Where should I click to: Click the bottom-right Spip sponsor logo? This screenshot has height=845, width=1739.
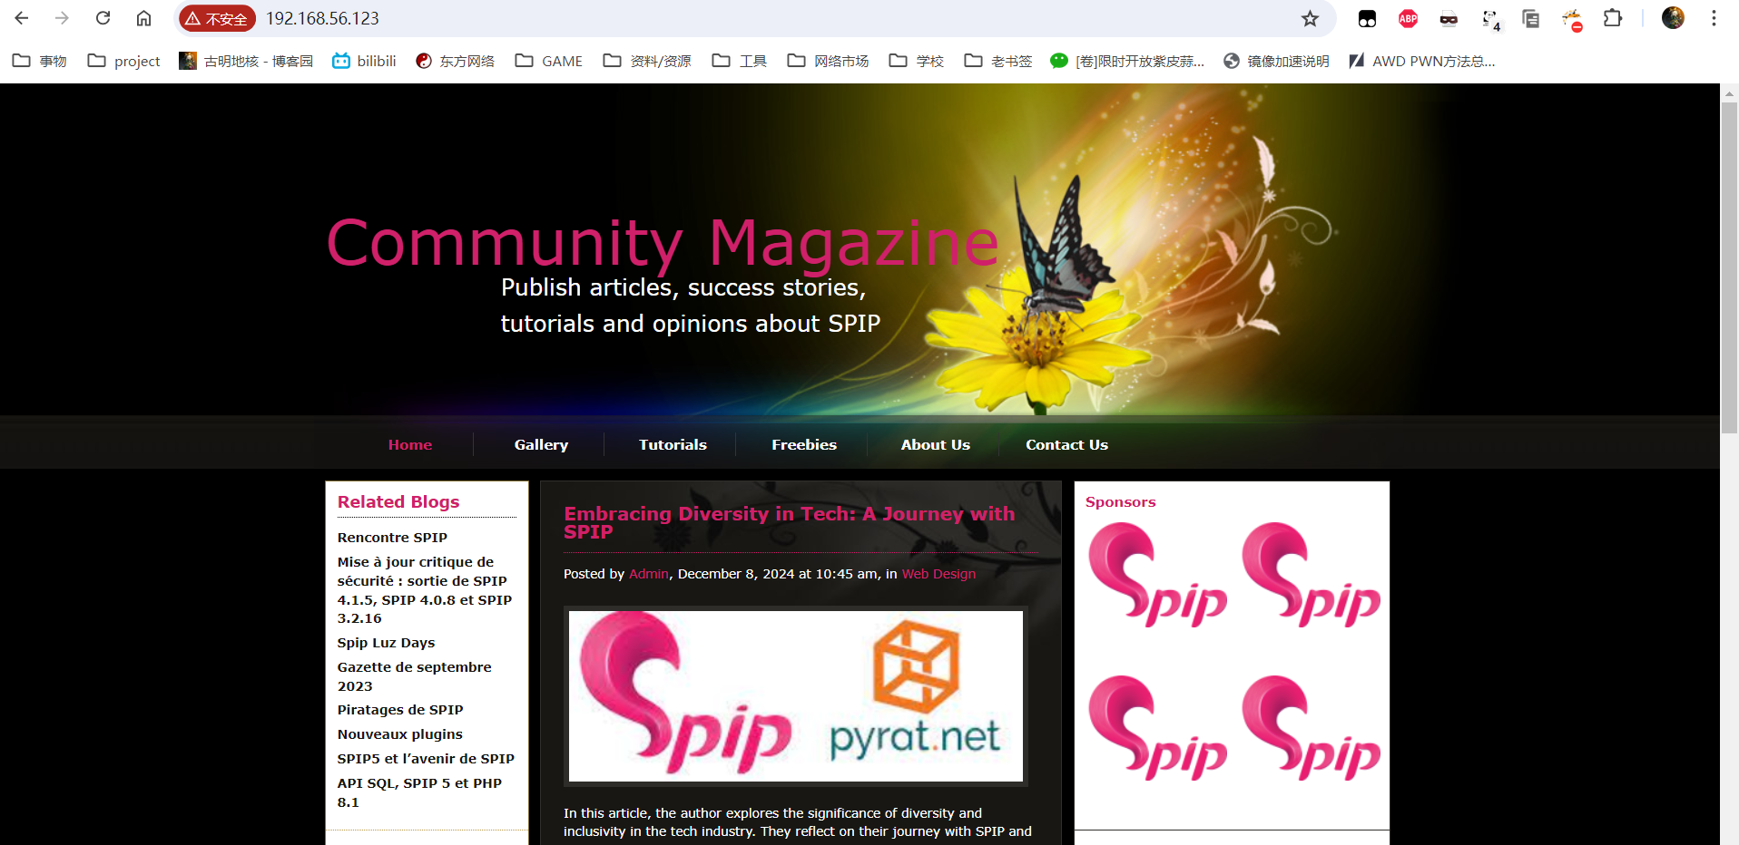(1312, 728)
